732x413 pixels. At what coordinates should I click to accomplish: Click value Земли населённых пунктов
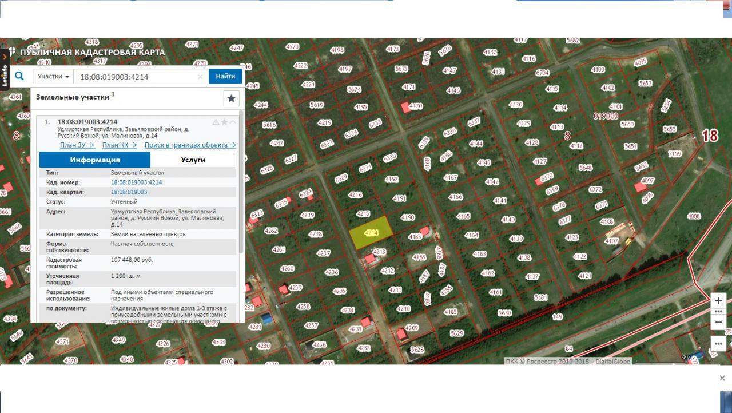click(x=148, y=234)
